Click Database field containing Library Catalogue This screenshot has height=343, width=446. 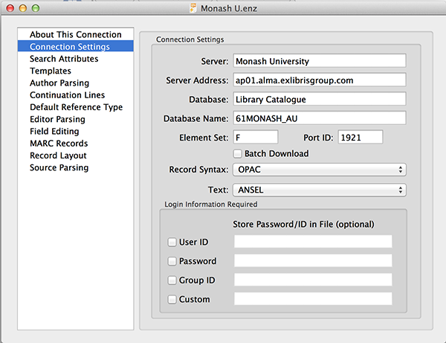pyautogui.click(x=320, y=99)
